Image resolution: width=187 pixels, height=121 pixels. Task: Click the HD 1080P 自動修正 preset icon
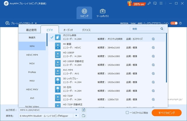pos(58,63)
